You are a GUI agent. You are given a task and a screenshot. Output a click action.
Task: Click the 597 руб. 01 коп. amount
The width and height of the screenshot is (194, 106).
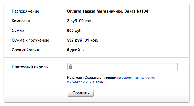point(83,40)
